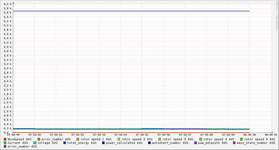This screenshot has width=279, height=150.
Task: Select the rotor speed 3 AVG legend swatch
Action: pos(160,139)
